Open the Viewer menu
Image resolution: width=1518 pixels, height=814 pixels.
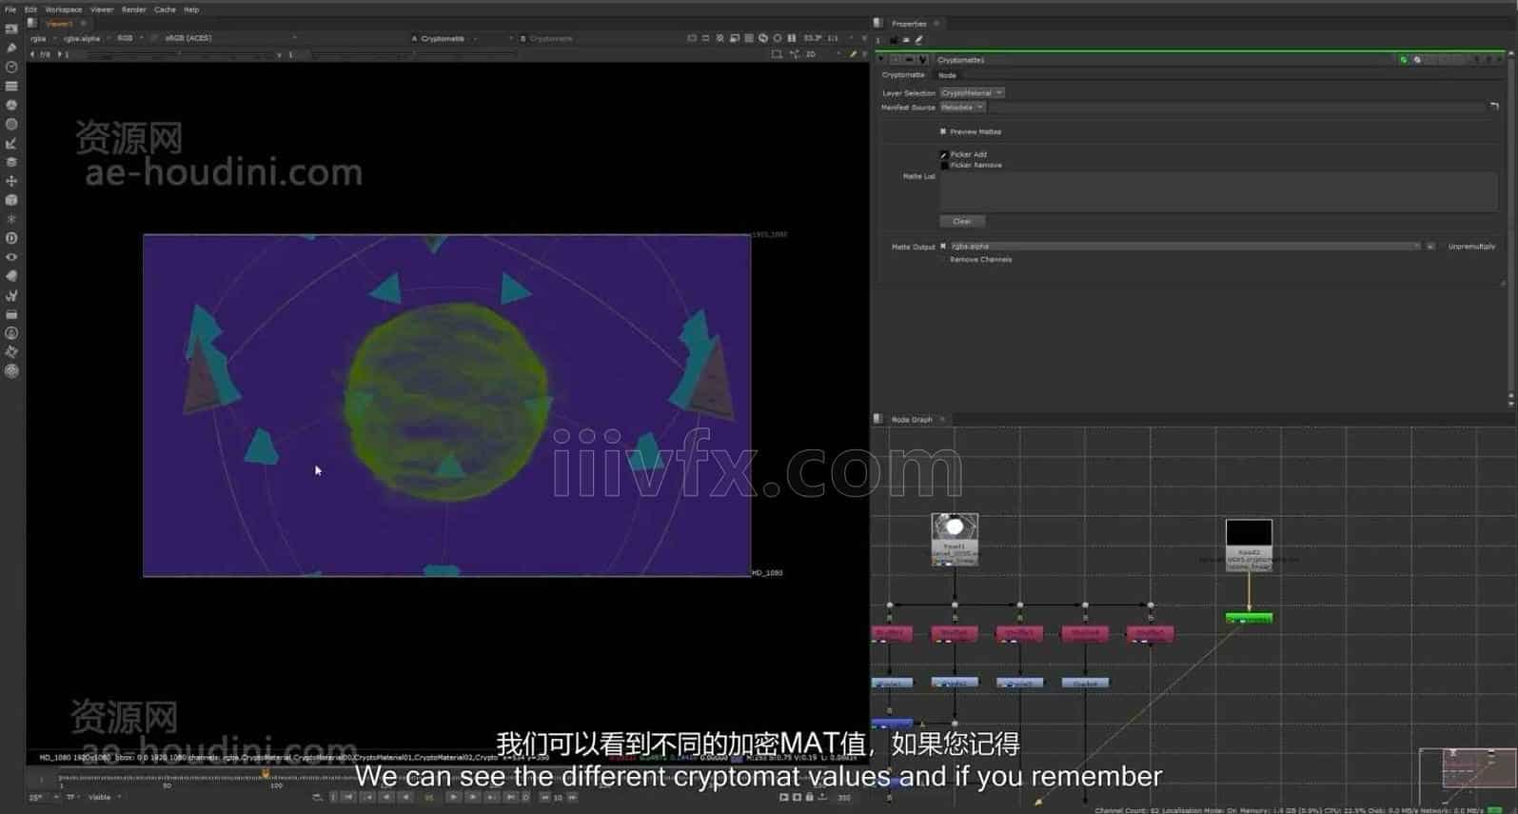point(102,10)
